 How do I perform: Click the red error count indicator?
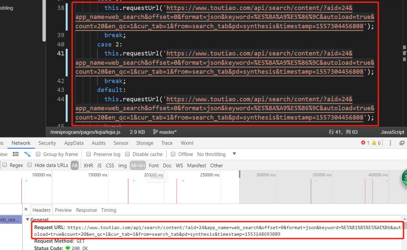[365, 143]
